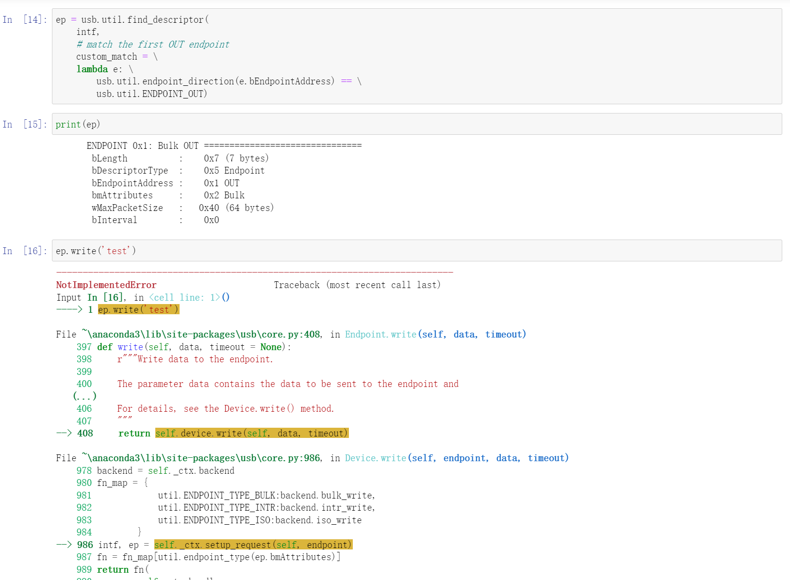Image resolution: width=790 pixels, height=580 pixels.
Task: Click the bLength output row
Action: pos(180,158)
